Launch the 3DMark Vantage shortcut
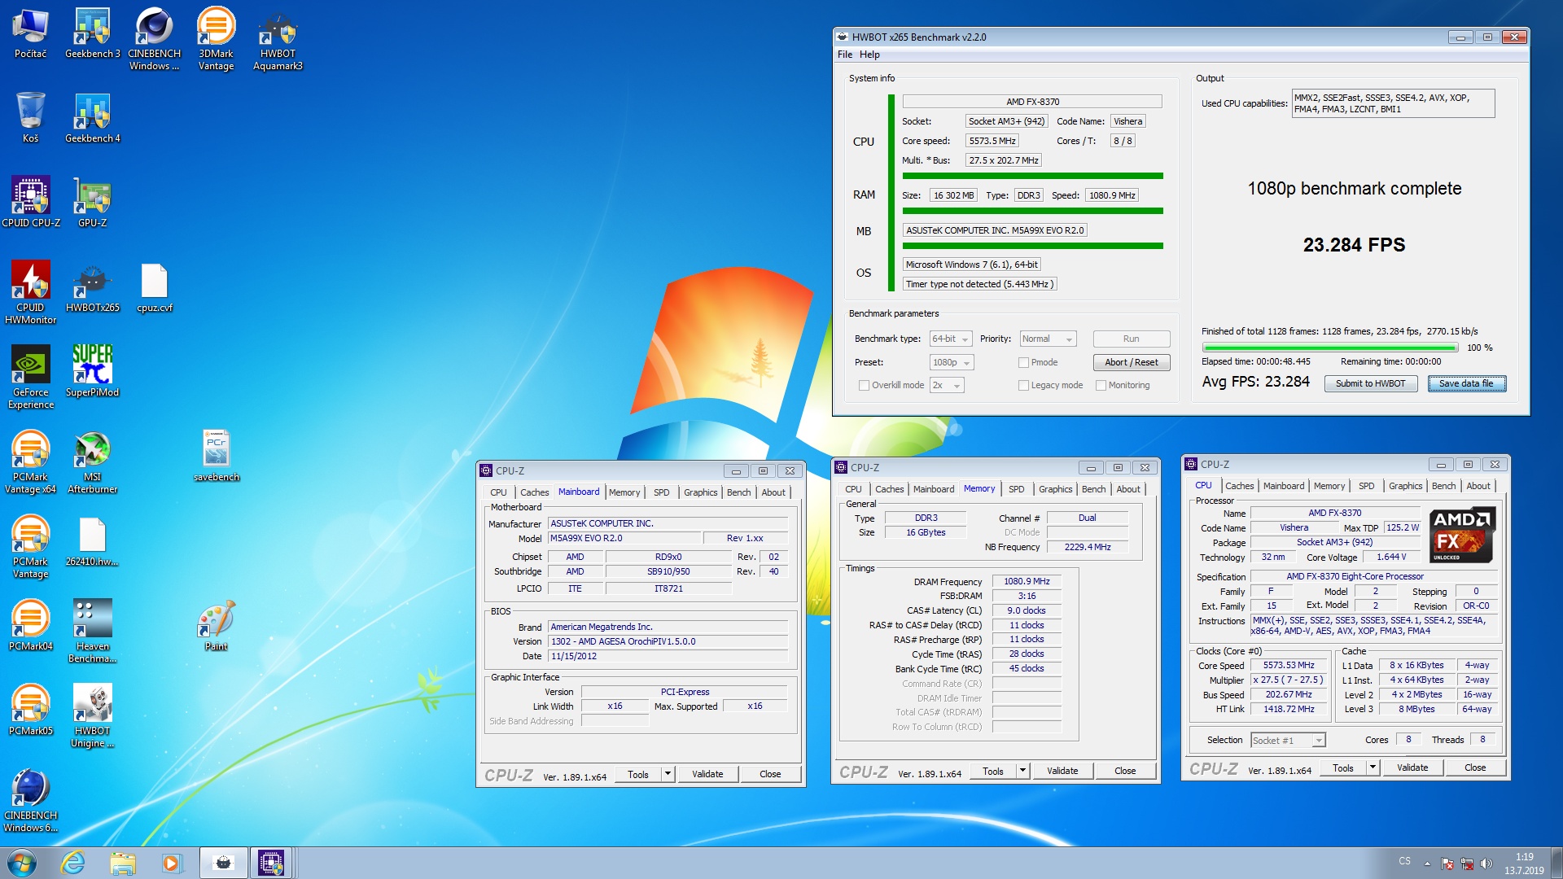The height and width of the screenshot is (879, 1563). [x=216, y=38]
